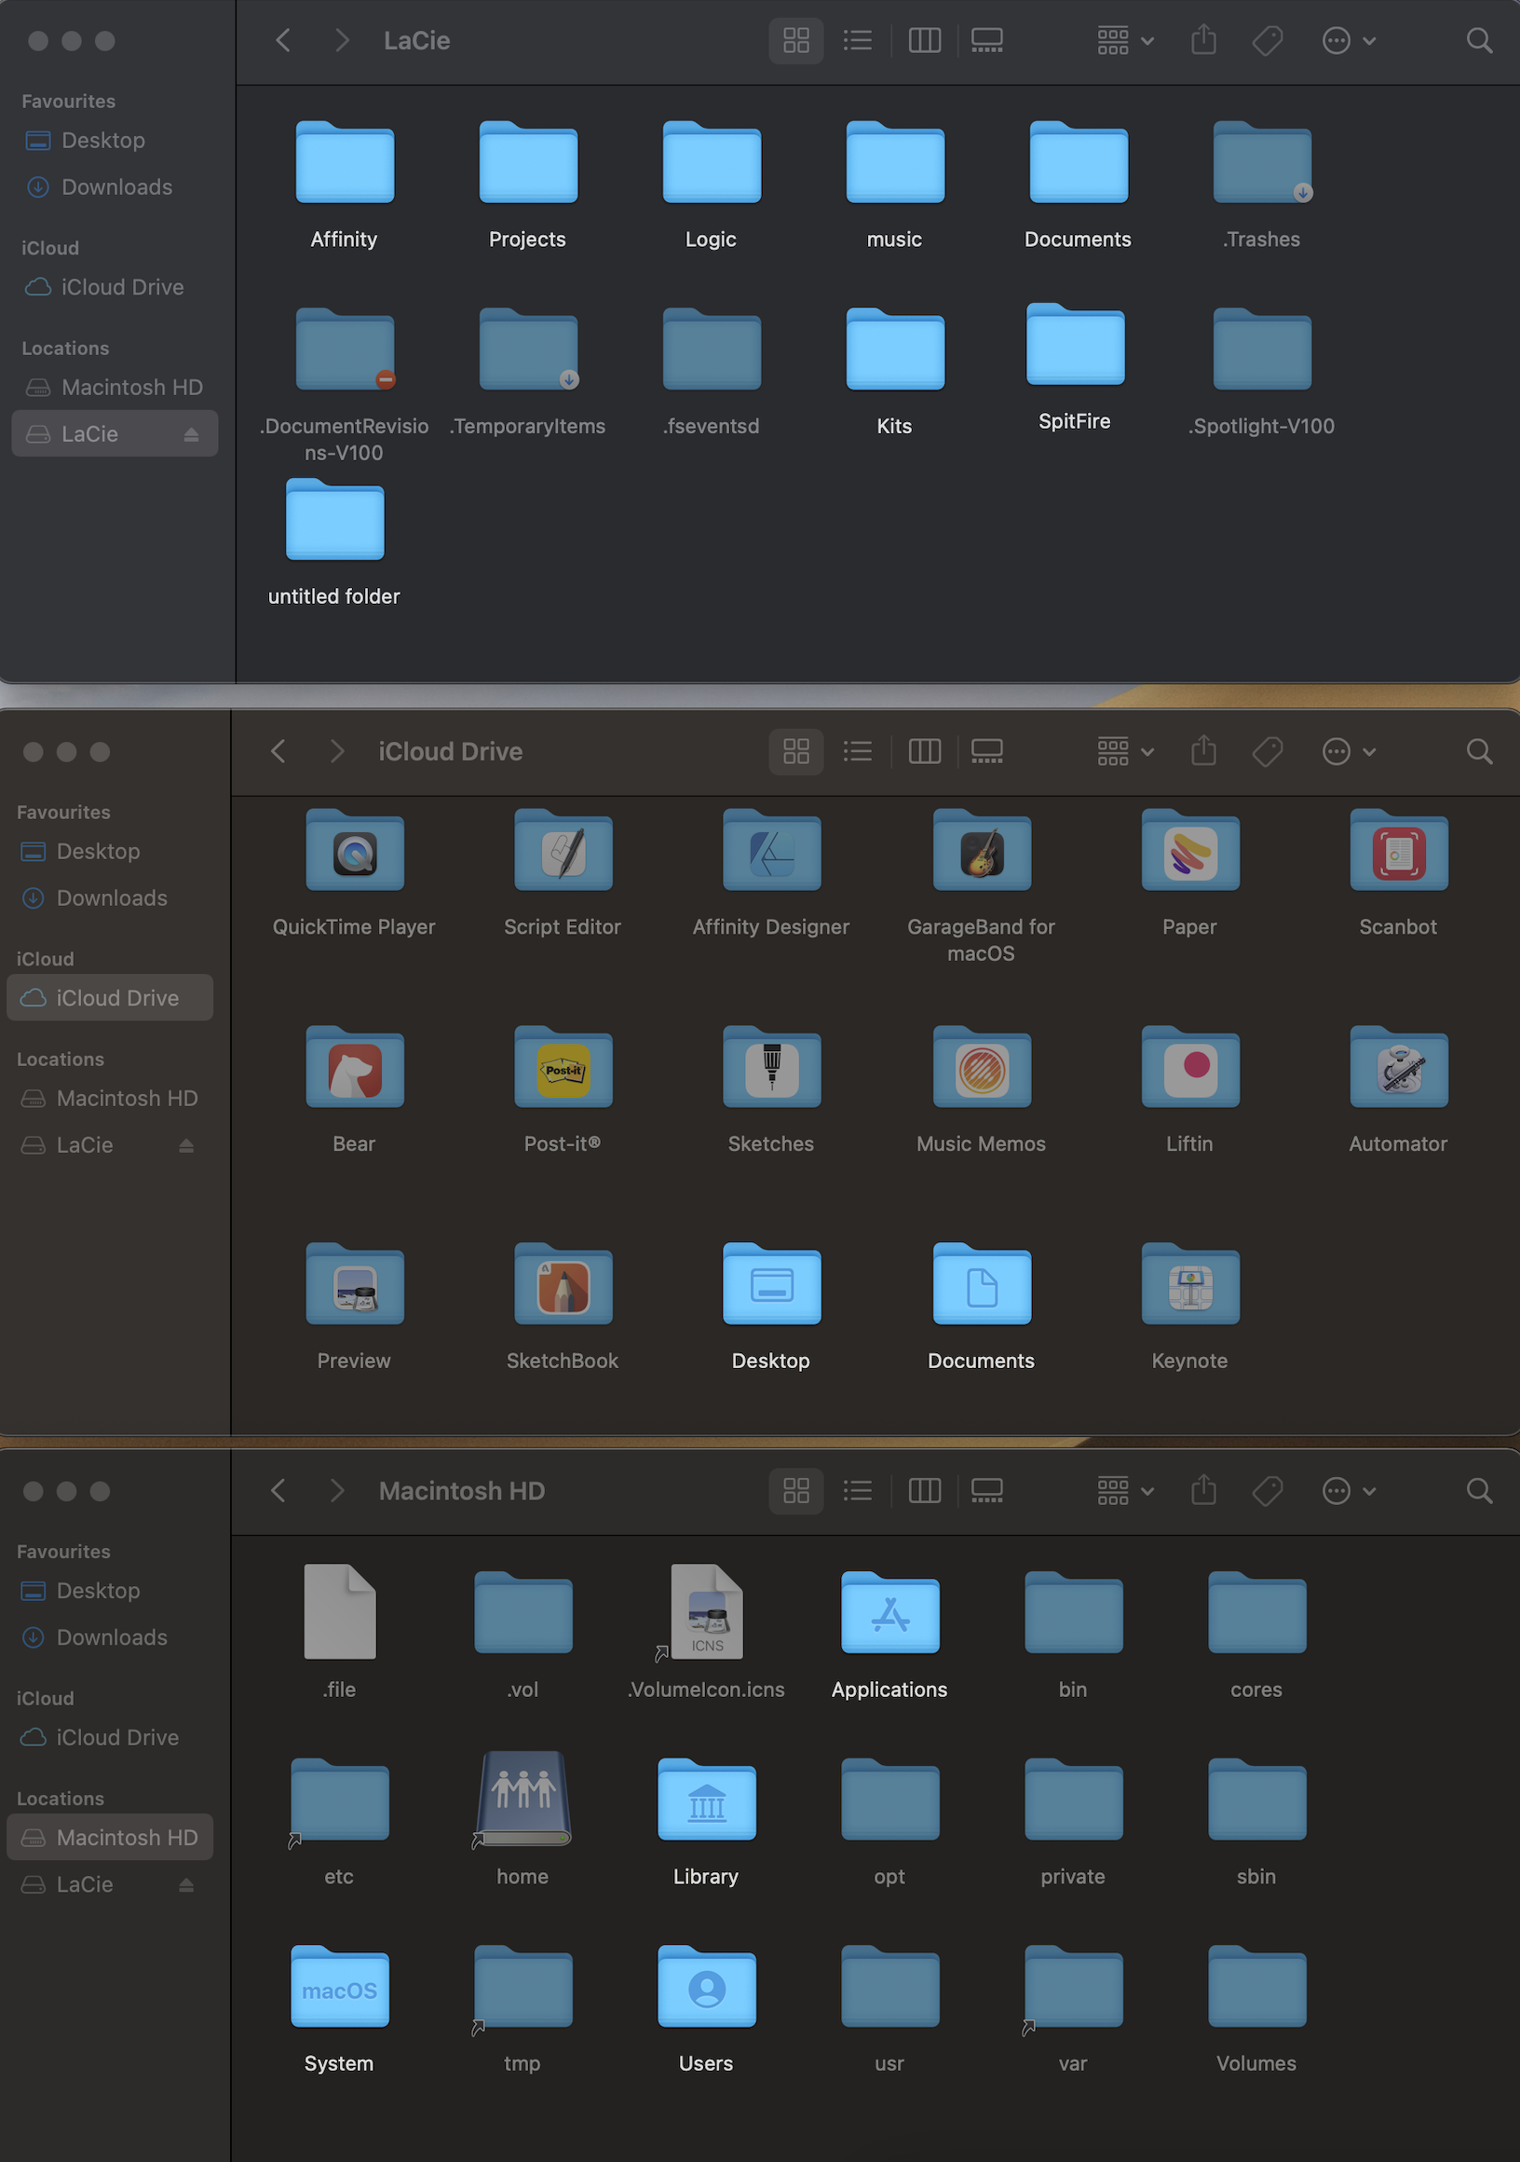The height and width of the screenshot is (2162, 1520).
Task: Switch LaCie window to list view
Action: click(858, 40)
